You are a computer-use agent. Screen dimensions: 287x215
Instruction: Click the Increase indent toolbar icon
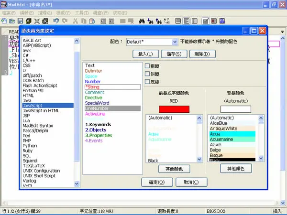(x=103, y=21)
